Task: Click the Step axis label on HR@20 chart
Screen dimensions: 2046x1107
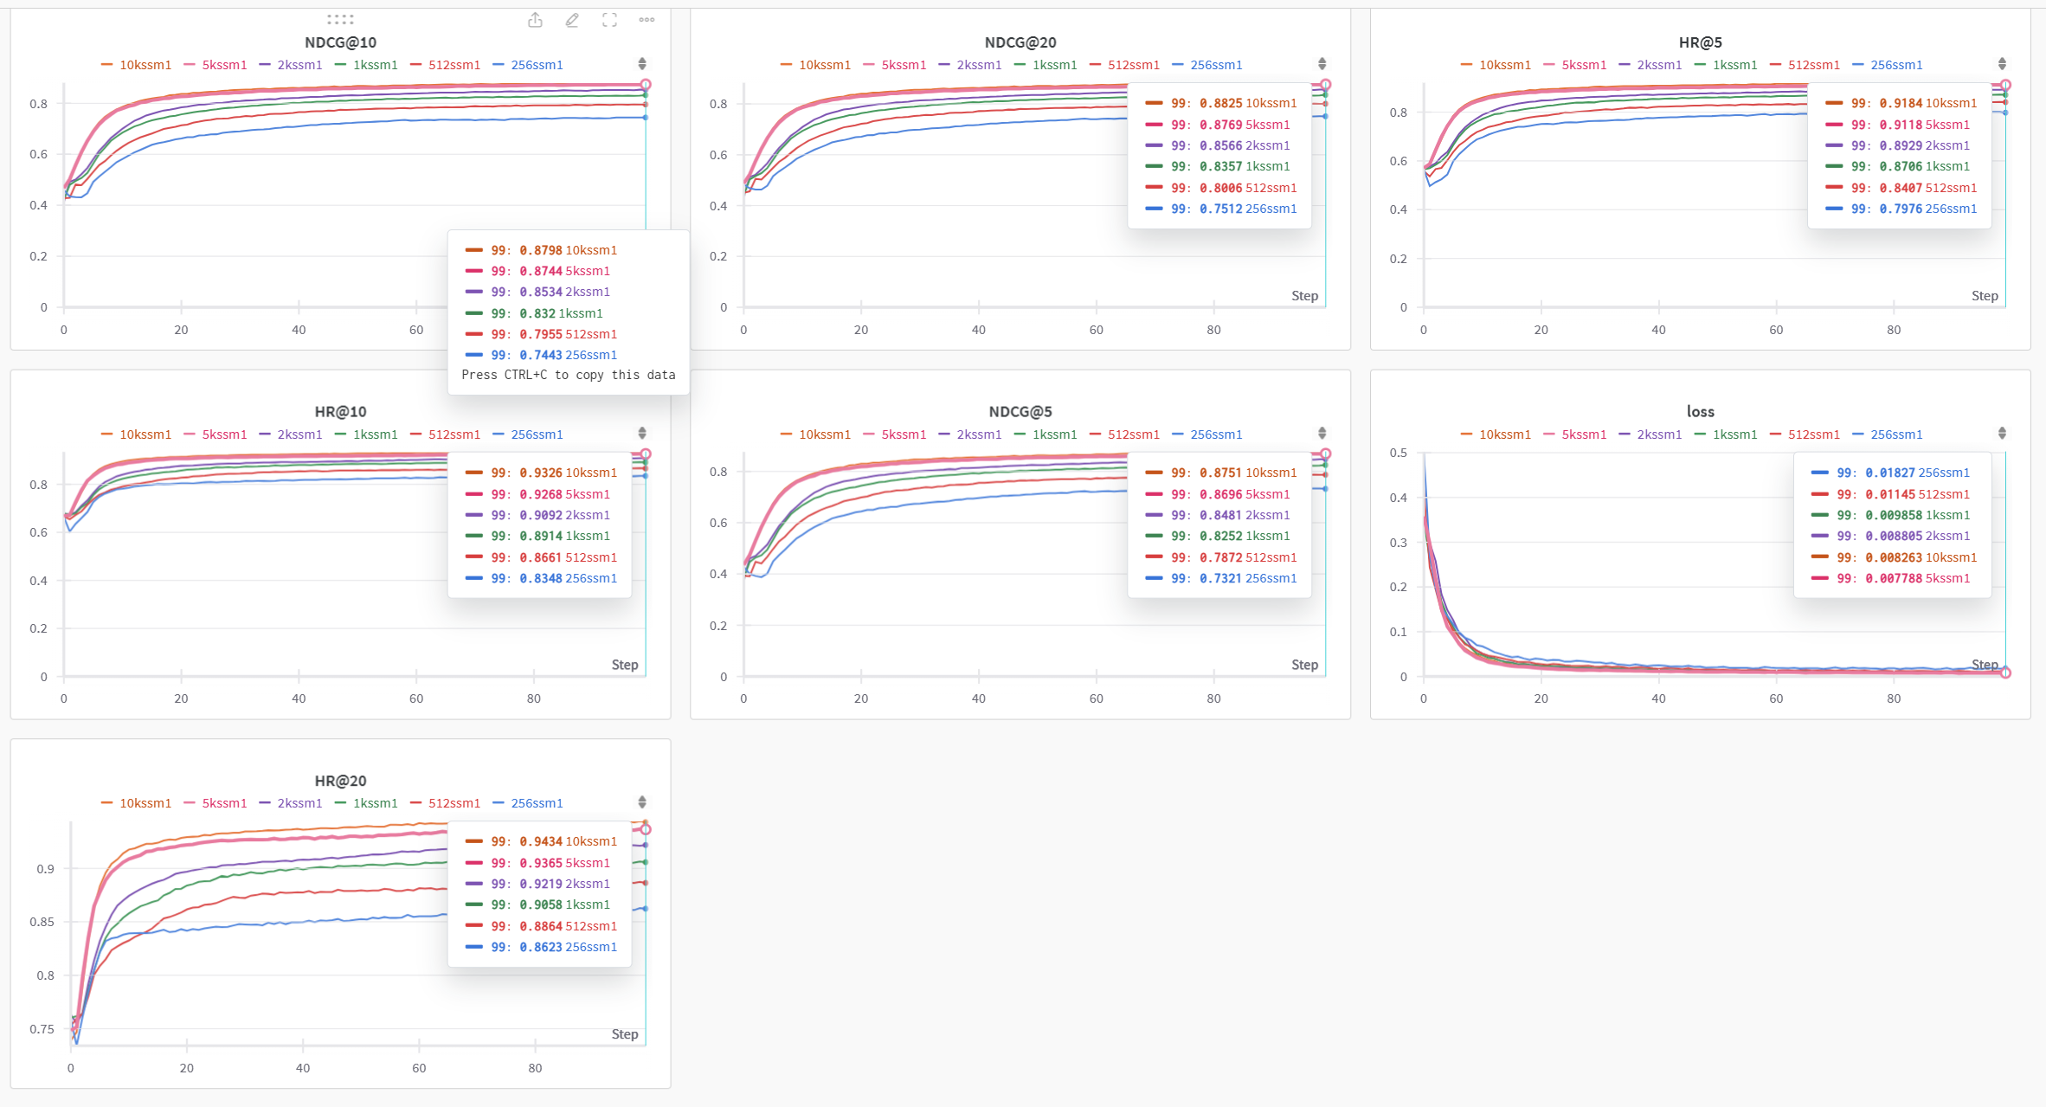Action: (625, 1034)
